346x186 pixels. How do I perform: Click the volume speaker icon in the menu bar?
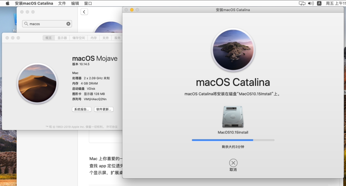point(311,3)
